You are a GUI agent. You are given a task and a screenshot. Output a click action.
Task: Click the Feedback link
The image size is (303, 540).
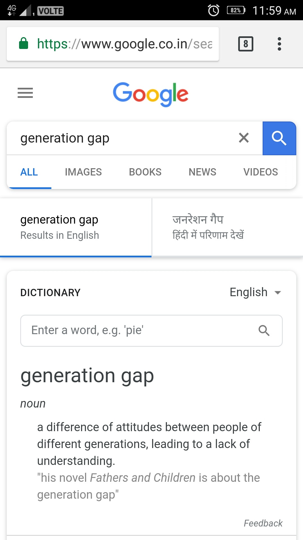(263, 523)
